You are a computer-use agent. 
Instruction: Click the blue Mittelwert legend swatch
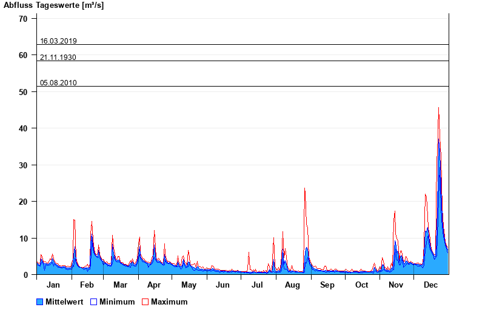pyautogui.click(x=40, y=302)
